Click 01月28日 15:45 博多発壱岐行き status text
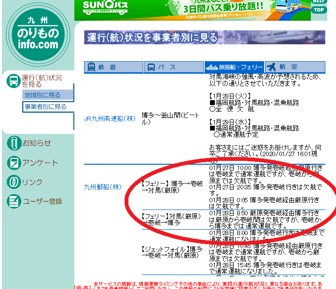Viewport: 336px width, 289px height. tap(266, 268)
